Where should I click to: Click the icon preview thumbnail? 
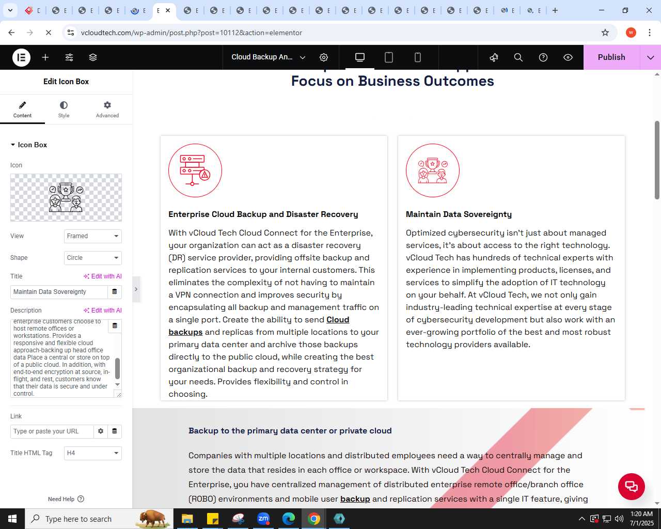(x=66, y=197)
